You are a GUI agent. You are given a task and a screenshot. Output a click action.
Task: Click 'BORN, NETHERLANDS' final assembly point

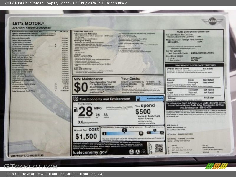202,53
